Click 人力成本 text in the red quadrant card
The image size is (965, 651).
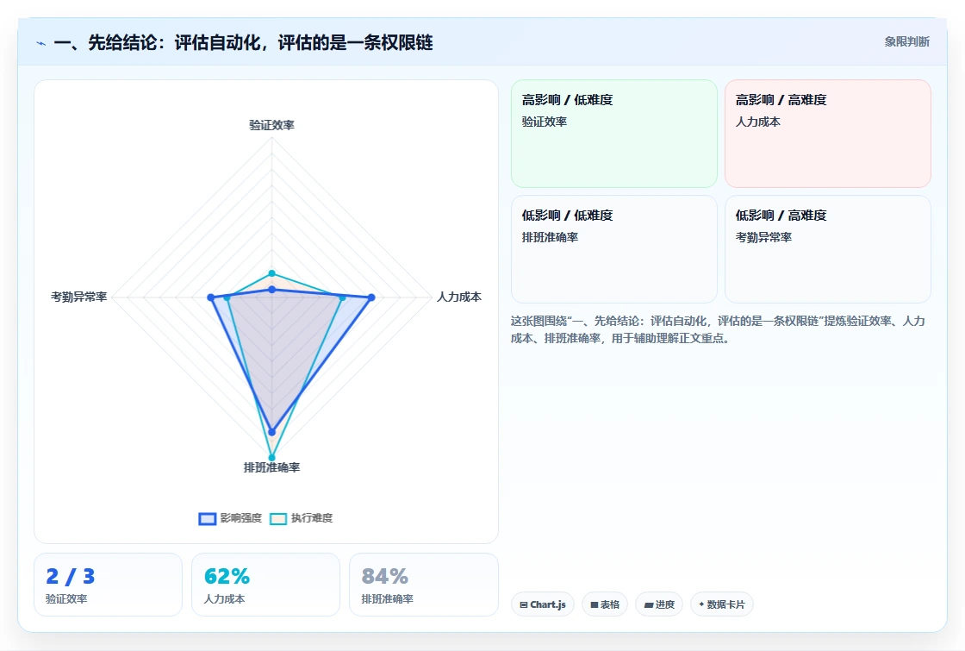(758, 122)
